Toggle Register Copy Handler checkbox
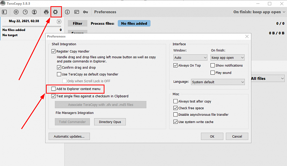Viewport: 287px width, 166px height. pos(54,51)
